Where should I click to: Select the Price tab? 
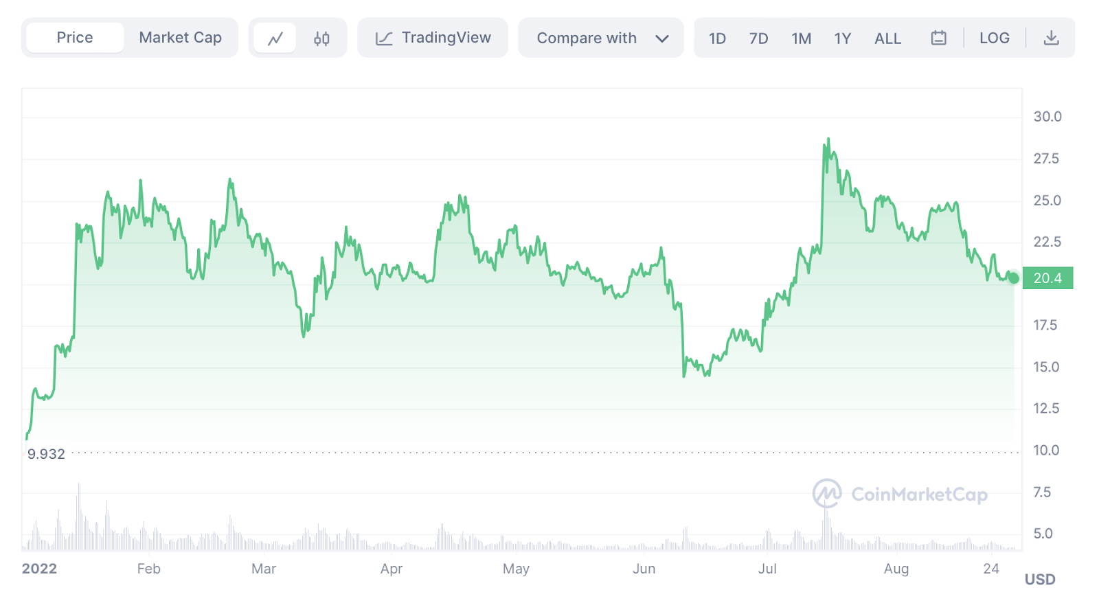pos(75,38)
